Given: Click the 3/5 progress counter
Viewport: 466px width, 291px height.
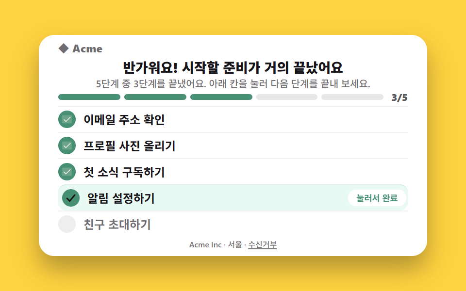Looking at the screenshot, I should click(x=399, y=97).
